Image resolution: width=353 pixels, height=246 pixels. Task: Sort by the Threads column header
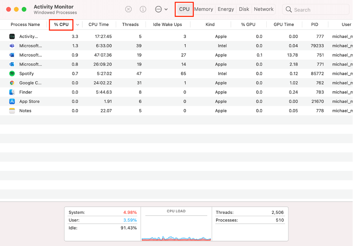pyautogui.click(x=130, y=25)
